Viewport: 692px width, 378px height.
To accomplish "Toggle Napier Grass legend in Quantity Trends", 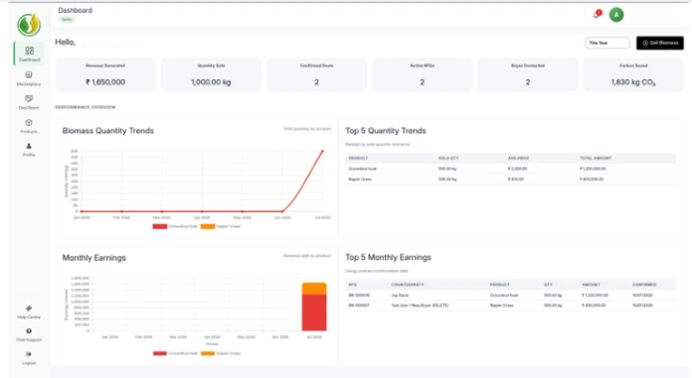I will pos(221,226).
